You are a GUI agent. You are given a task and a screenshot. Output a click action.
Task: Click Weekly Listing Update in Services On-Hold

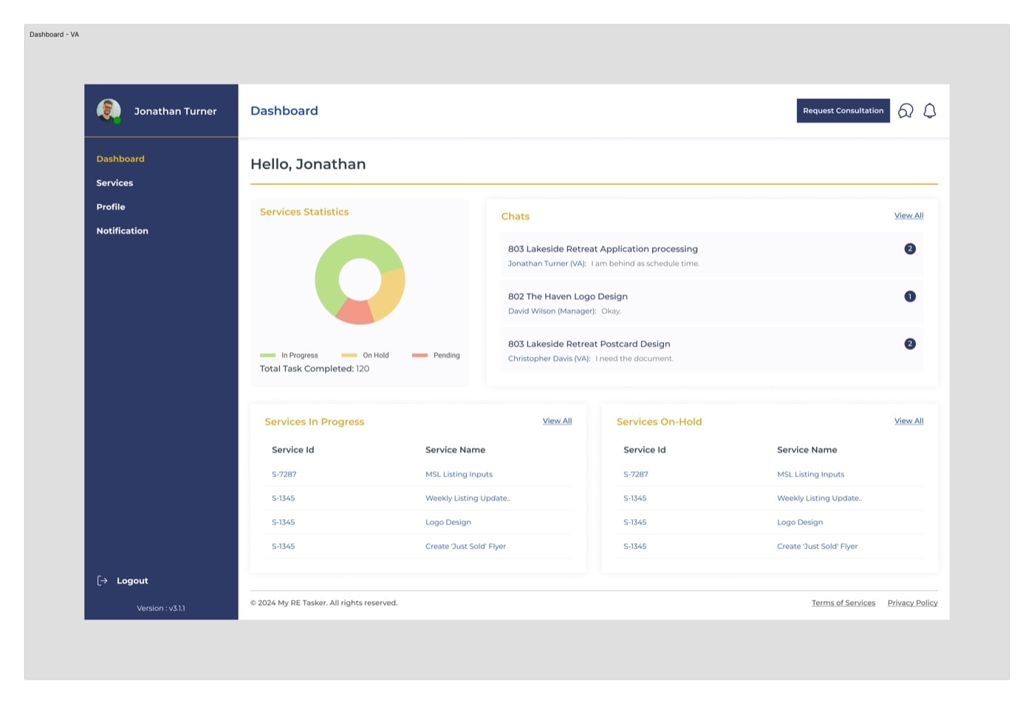tap(819, 499)
